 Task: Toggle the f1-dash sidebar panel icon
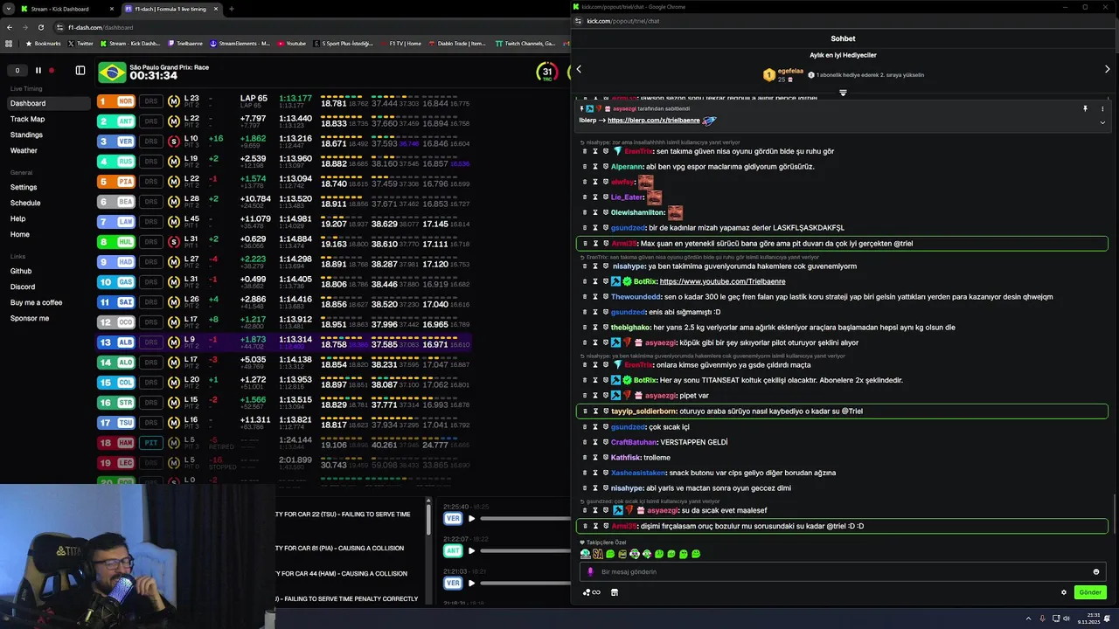pos(80,71)
